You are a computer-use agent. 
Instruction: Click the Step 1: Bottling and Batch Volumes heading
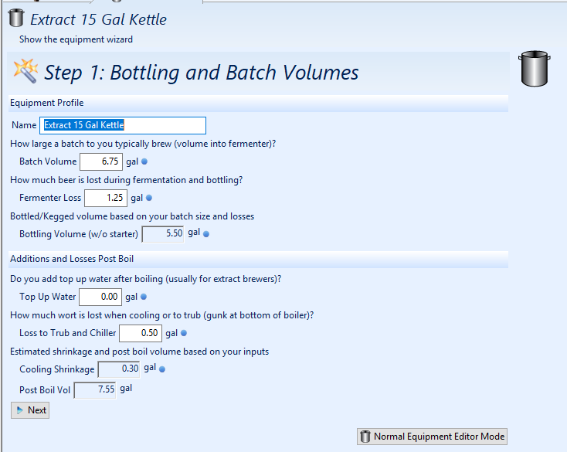(x=202, y=73)
